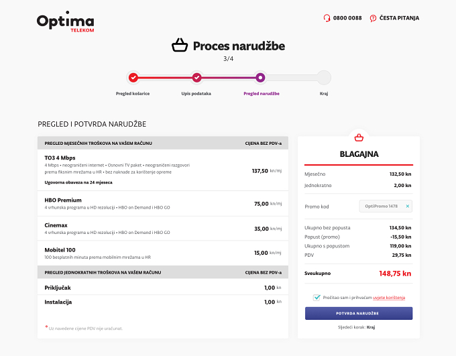The height and width of the screenshot is (356, 456).
Task: Click the question mark FAQ icon
Action: click(x=373, y=18)
